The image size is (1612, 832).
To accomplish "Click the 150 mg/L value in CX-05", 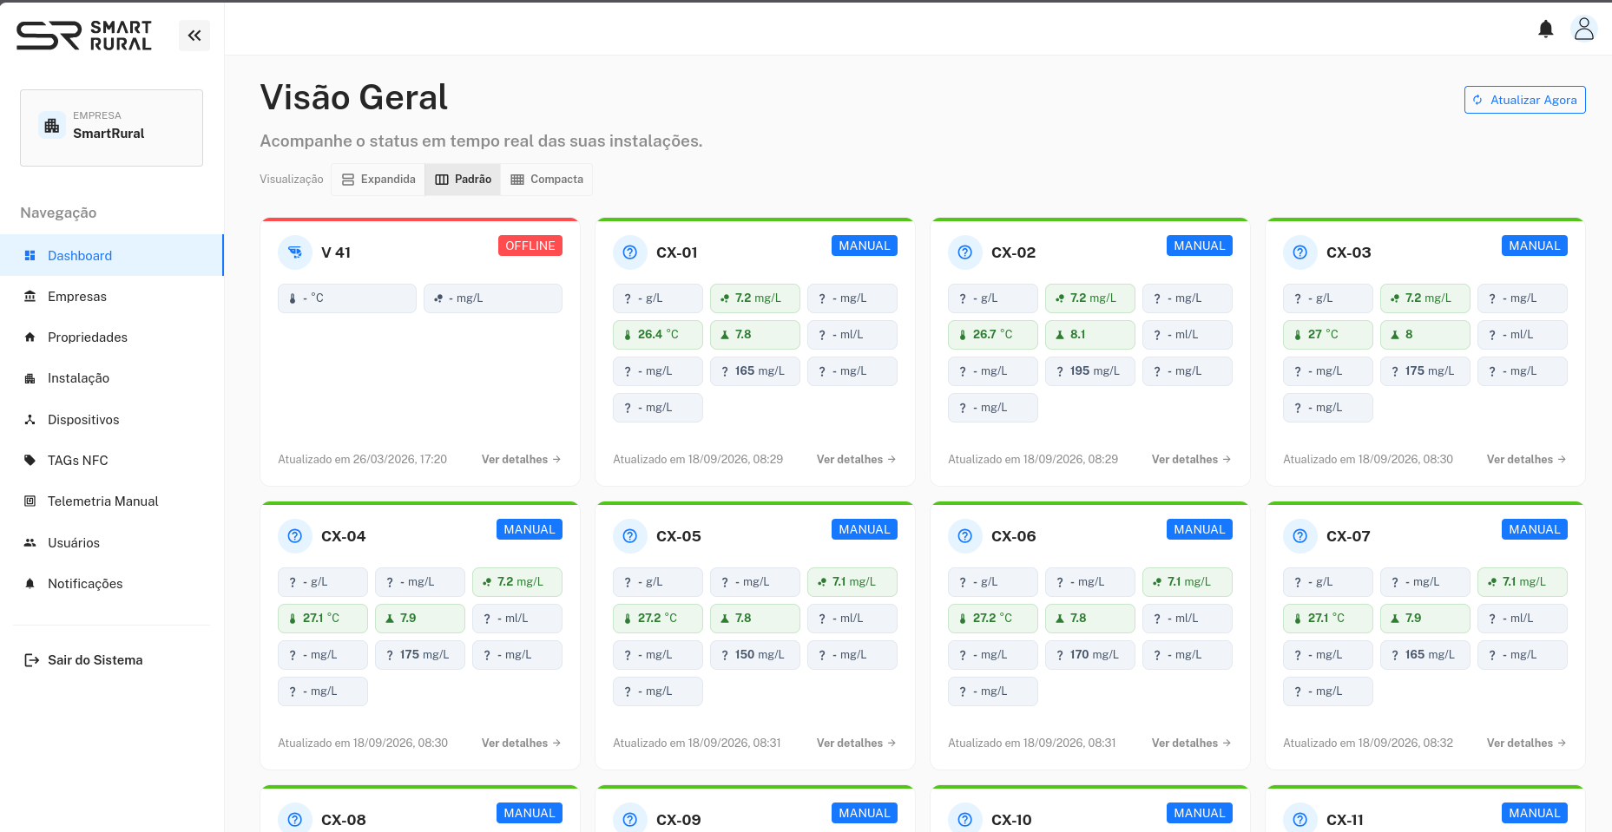I will (755, 654).
